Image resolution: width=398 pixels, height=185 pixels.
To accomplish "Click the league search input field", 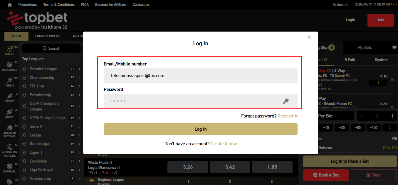I will [x=51, y=48].
